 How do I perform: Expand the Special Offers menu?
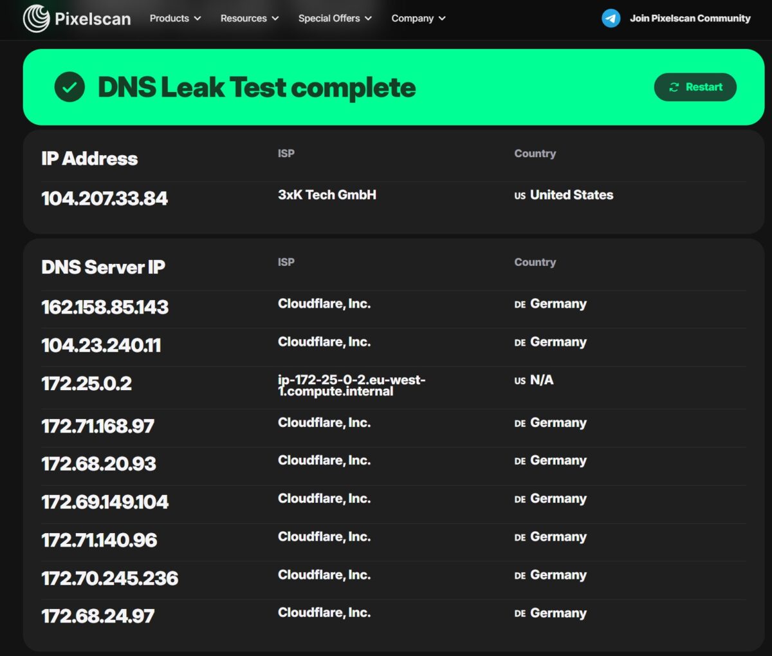(335, 18)
